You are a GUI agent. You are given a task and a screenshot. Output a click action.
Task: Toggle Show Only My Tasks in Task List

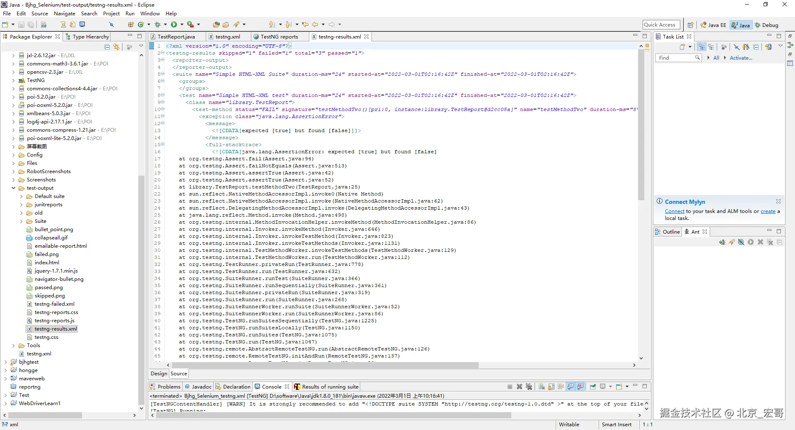[746, 47]
